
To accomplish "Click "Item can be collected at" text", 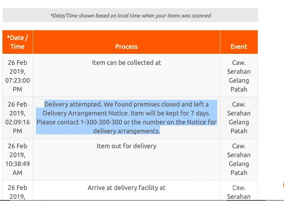I will (x=126, y=63).
